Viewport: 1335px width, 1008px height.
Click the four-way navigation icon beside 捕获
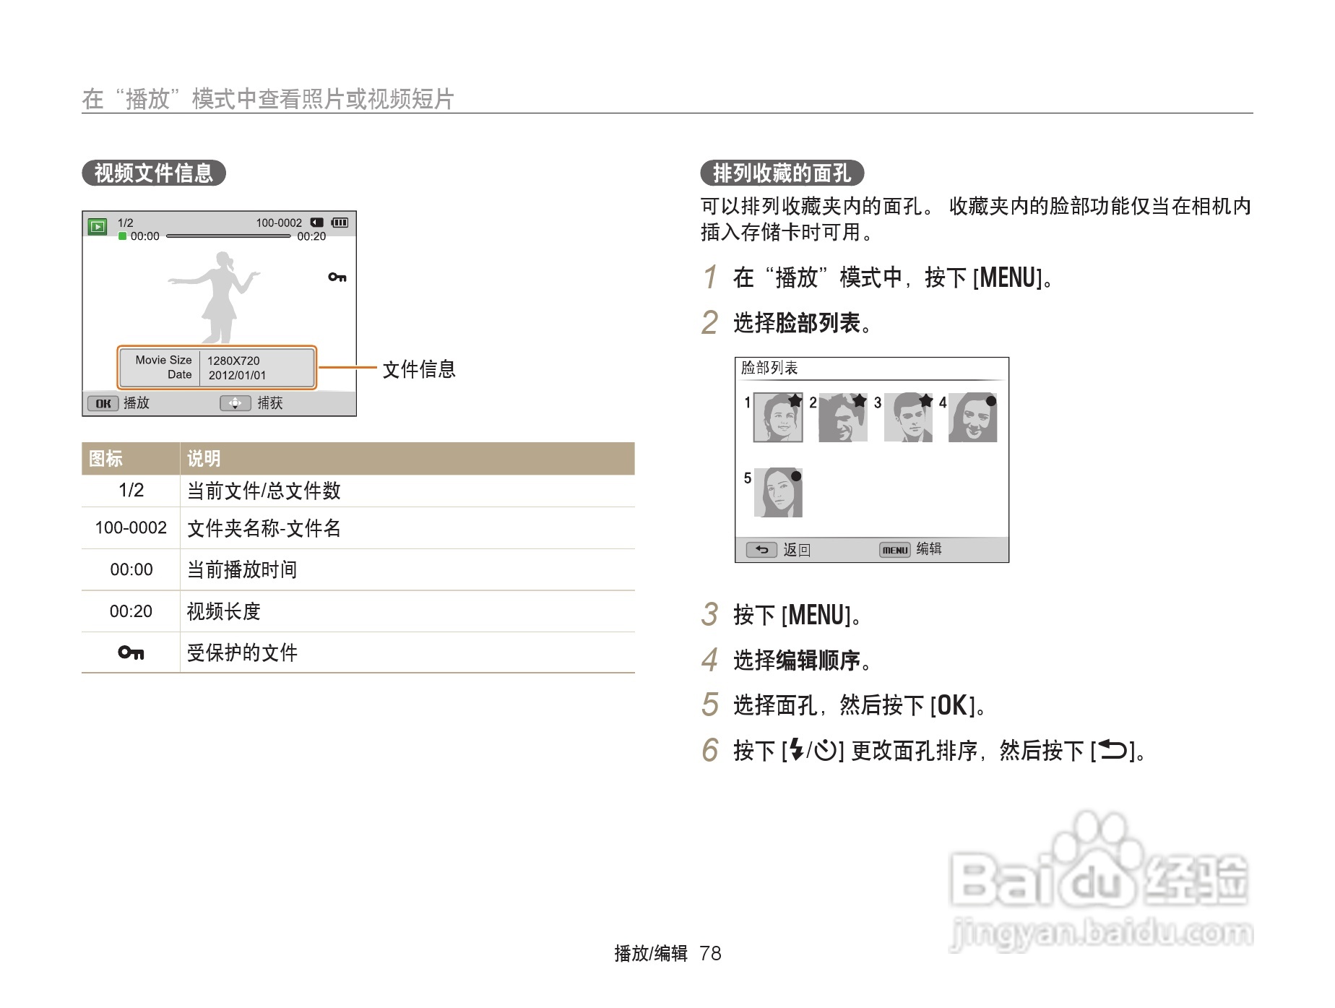tap(236, 403)
